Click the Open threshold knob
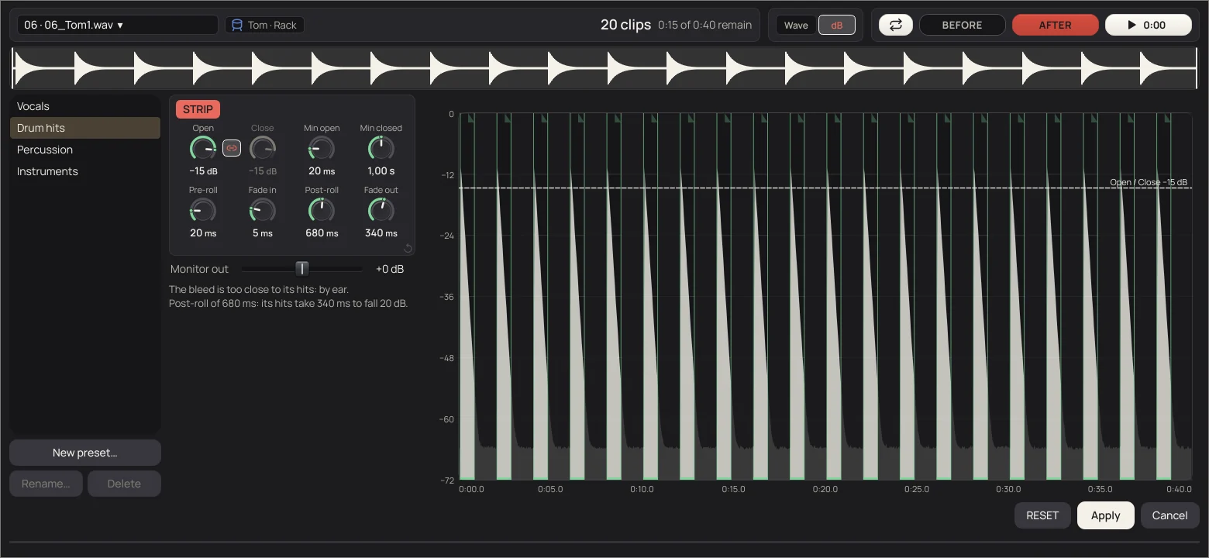This screenshot has height=558, width=1209. (203, 148)
